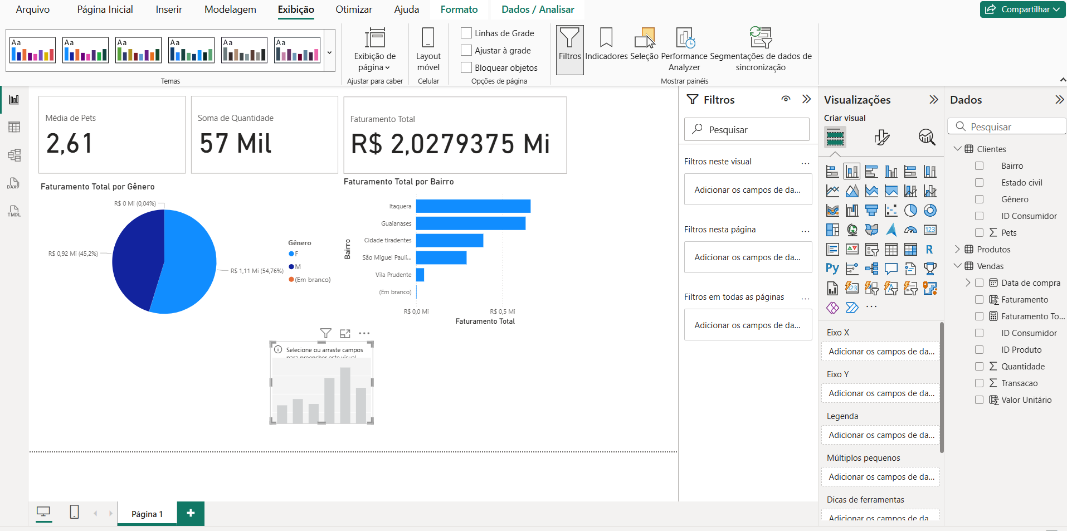Select the waterfall chart icon
The image size is (1067, 531).
852,211
